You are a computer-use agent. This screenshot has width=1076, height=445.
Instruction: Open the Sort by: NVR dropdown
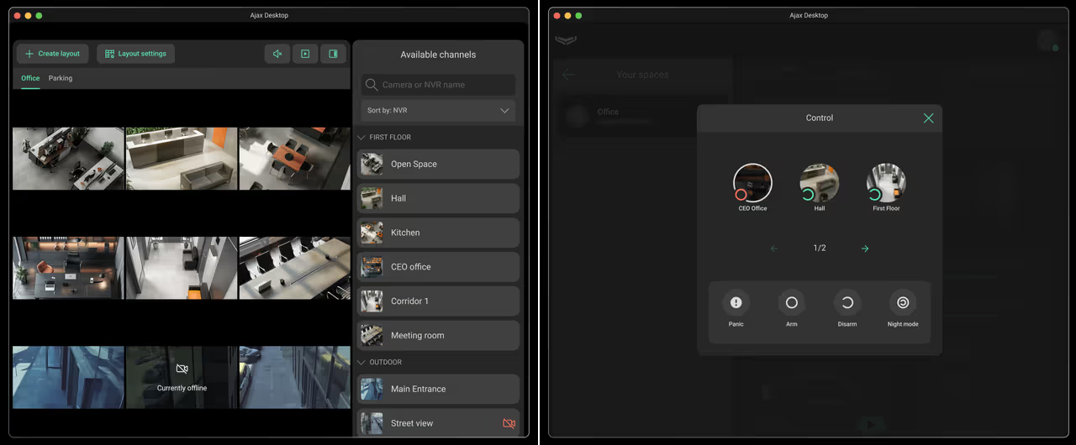pos(438,110)
